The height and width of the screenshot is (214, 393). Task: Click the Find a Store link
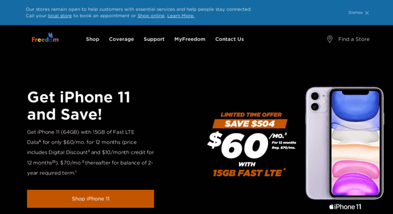(x=354, y=39)
